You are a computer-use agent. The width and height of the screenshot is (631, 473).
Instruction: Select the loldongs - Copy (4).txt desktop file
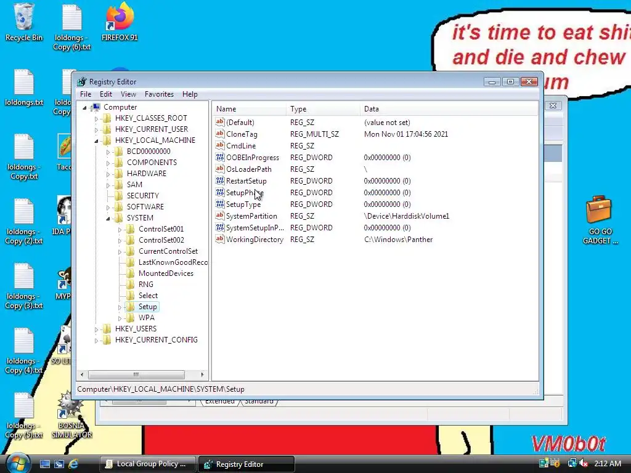pyautogui.click(x=24, y=350)
